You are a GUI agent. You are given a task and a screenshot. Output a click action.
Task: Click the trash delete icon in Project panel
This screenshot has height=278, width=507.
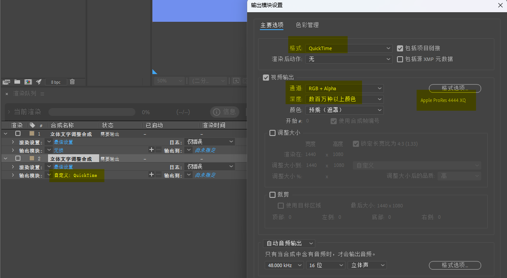point(72,81)
